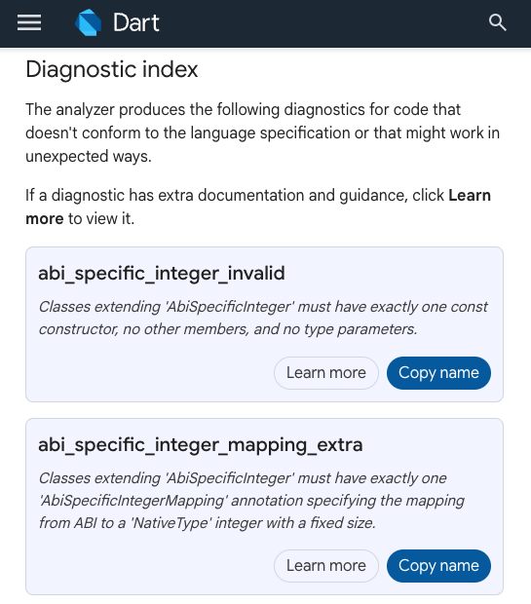Open site search with magnifier icon

click(498, 22)
